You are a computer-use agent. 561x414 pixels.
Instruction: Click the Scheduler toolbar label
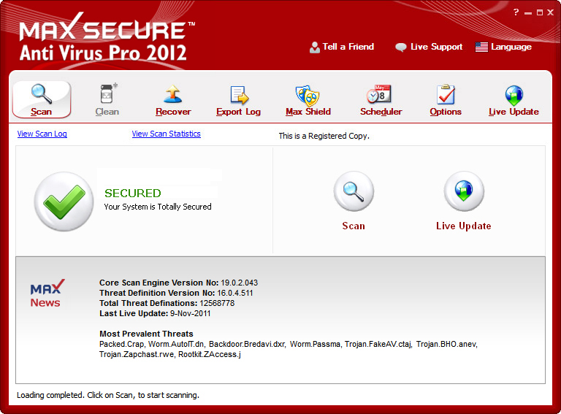pyautogui.click(x=381, y=112)
